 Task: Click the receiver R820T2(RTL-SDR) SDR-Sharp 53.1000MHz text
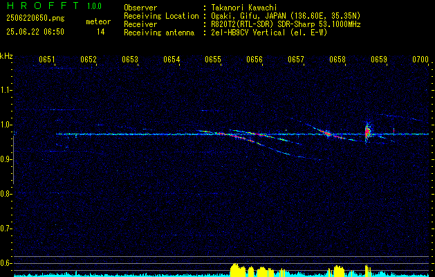click(x=286, y=24)
